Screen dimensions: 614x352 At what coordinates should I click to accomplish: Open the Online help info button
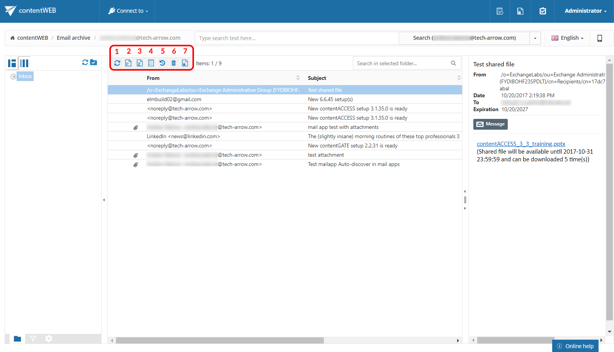click(x=575, y=346)
